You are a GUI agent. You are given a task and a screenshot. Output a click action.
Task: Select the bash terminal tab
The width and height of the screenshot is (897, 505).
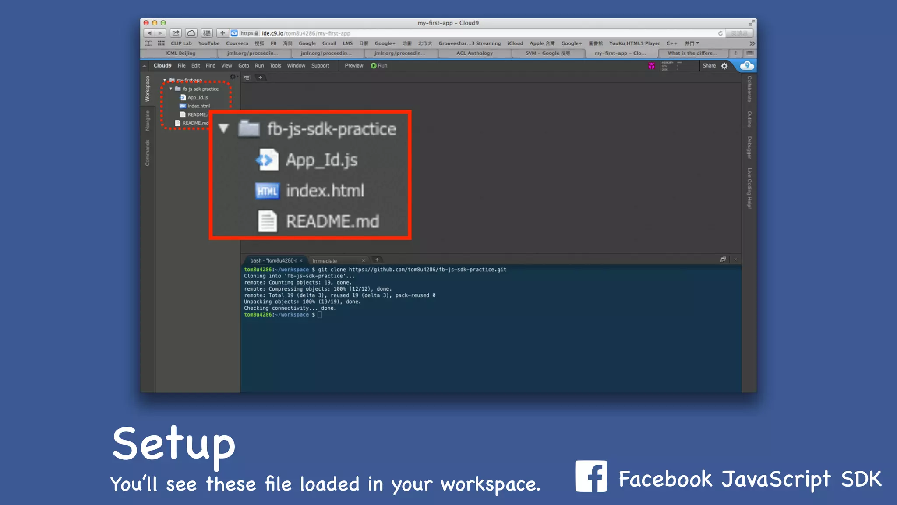pyautogui.click(x=273, y=260)
